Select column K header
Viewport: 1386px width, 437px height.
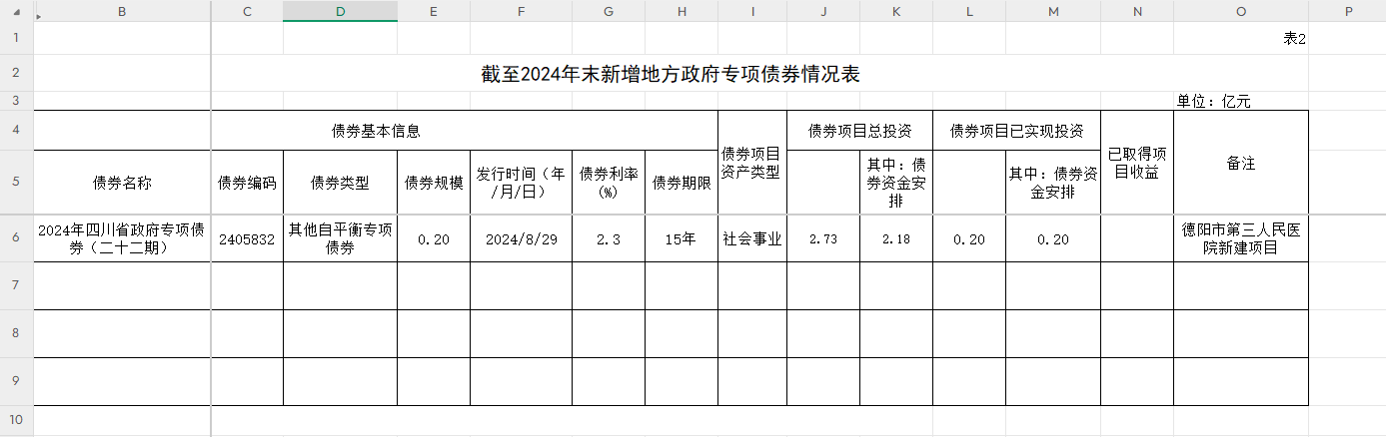pyautogui.click(x=896, y=11)
